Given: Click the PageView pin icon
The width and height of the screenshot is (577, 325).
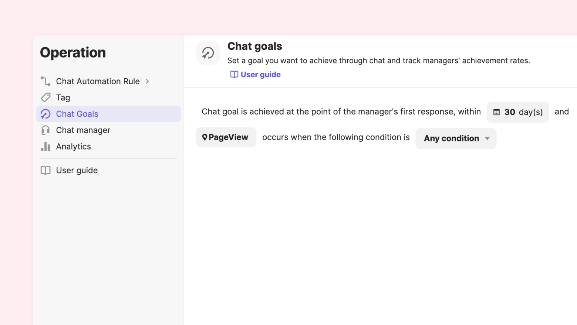Looking at the screenshot, I should 205,137.
